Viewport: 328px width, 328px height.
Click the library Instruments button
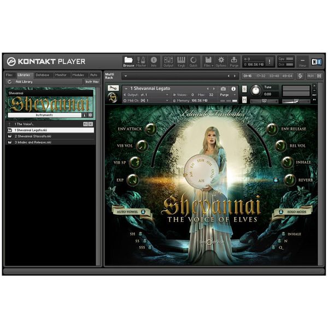click(44, 115)
